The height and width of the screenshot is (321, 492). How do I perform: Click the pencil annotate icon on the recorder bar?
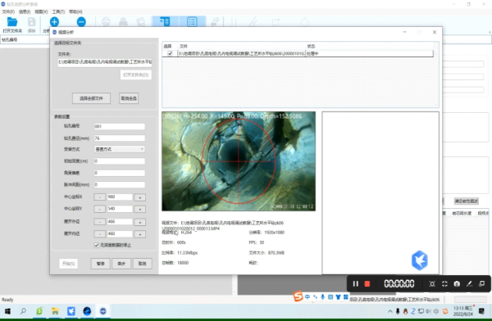pyautogui.click(x=469, y=283)
